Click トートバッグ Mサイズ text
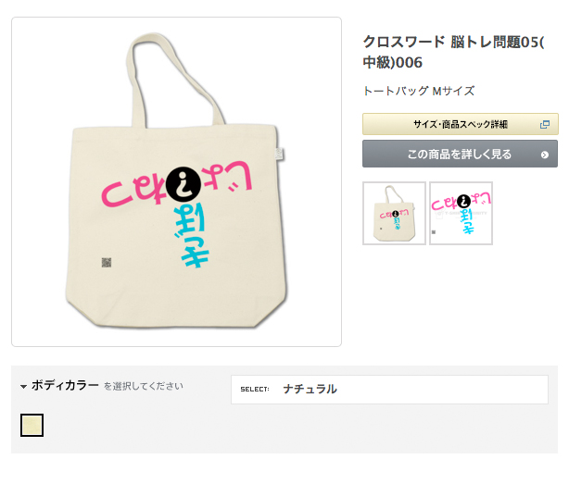 [x=419, y=91]
